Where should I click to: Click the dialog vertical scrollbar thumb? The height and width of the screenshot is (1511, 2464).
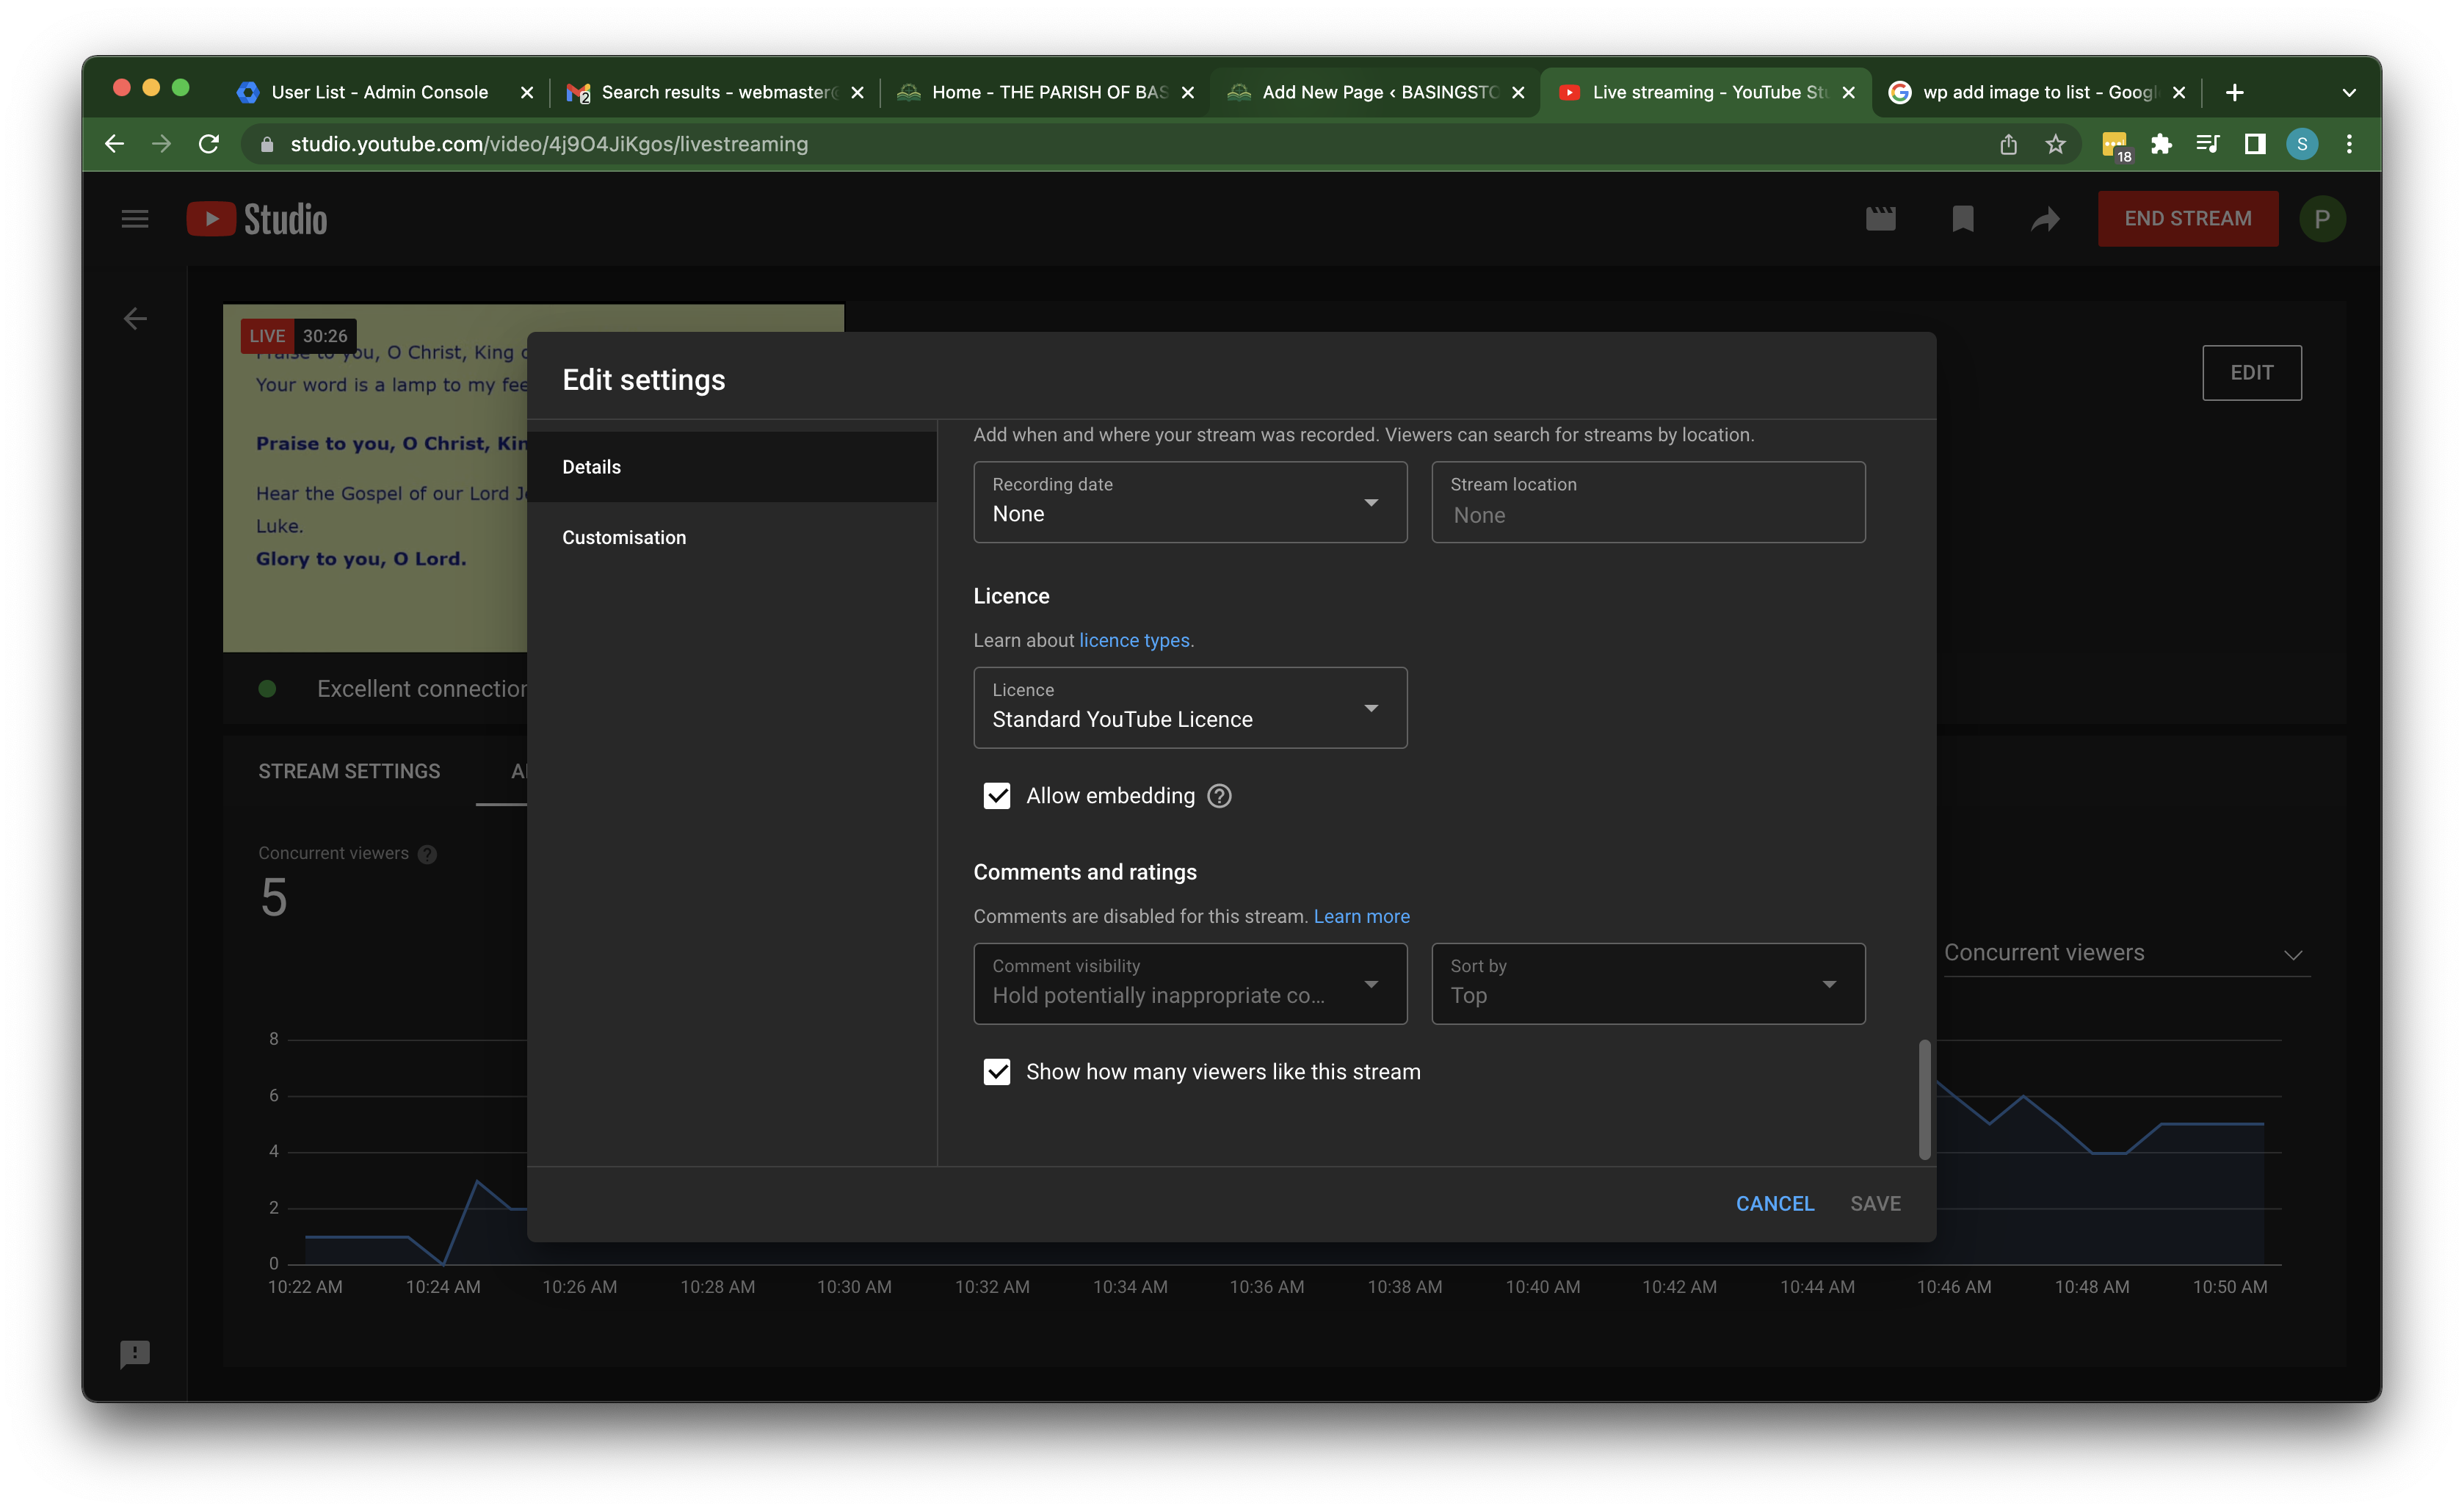[x=1924, y=1099]
